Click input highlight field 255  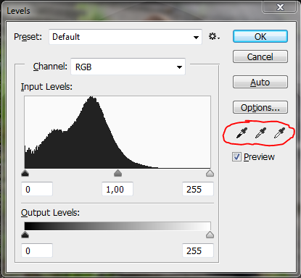click(198, 189)
